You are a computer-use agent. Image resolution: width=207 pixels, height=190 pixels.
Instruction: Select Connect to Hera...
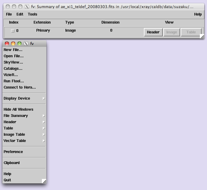pos(20,87)
